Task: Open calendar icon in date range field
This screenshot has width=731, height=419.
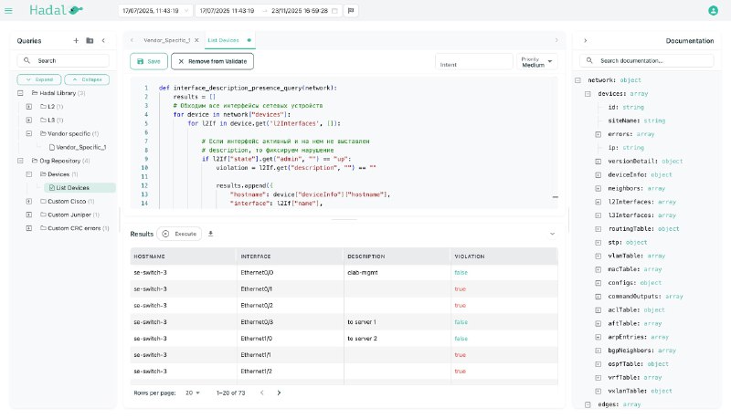Action: click(x=334, y=10)
